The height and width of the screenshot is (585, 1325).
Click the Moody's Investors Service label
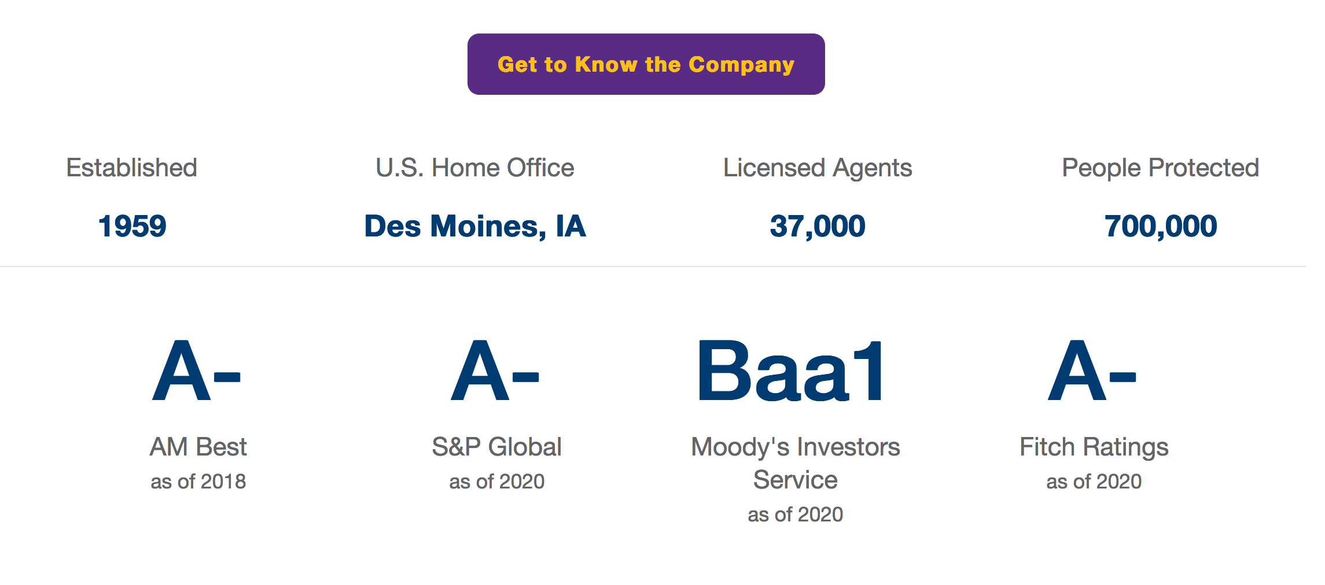[x=795, y=462]
